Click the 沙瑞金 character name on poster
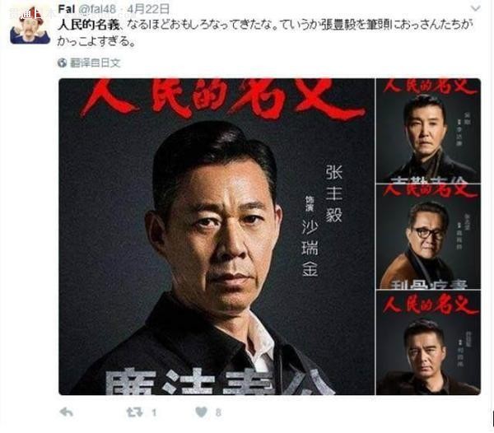Screen dimensions: 494x433 coord(310,249)
